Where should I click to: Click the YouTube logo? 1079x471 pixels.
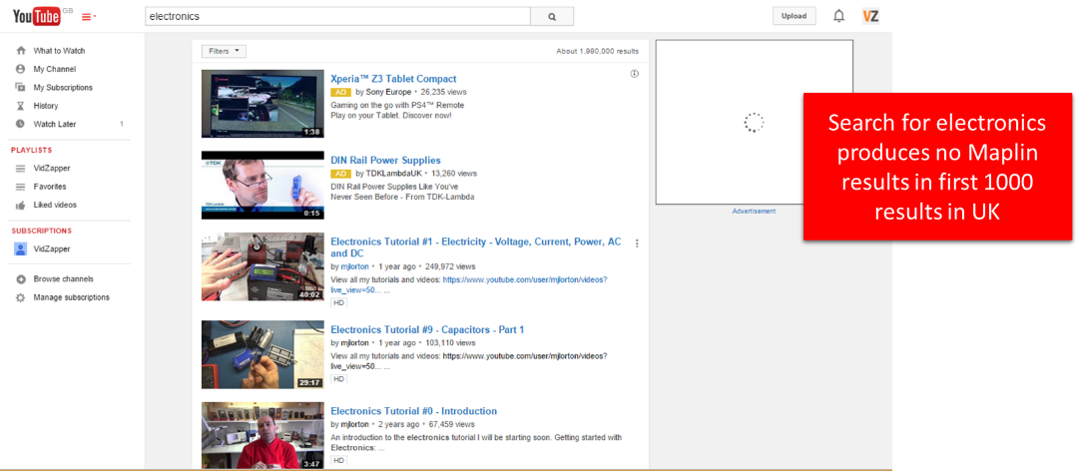pyautogui.click(x=37, y=16)
